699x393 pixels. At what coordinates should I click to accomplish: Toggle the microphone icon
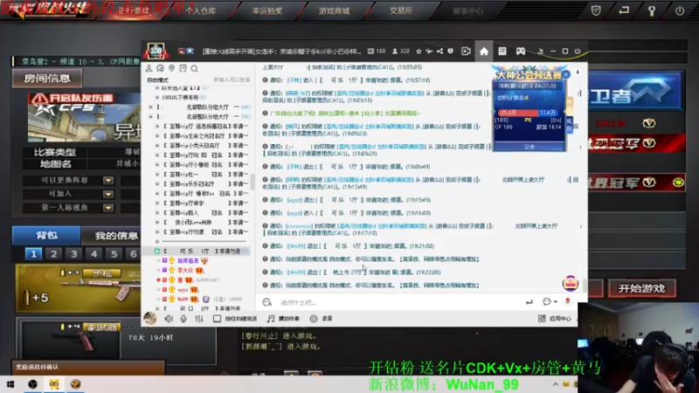(183, 319)
